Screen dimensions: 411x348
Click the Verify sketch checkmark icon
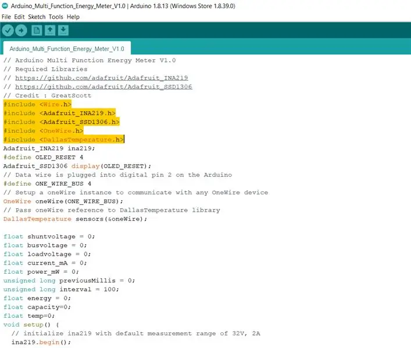[x=8, y=31]
